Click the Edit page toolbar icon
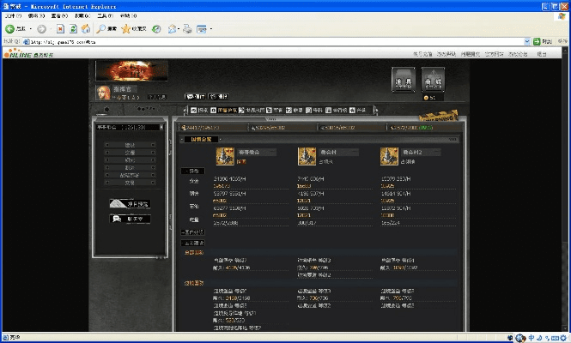The height and width of the screenshot is (343, 571). (x=202, y=29)
